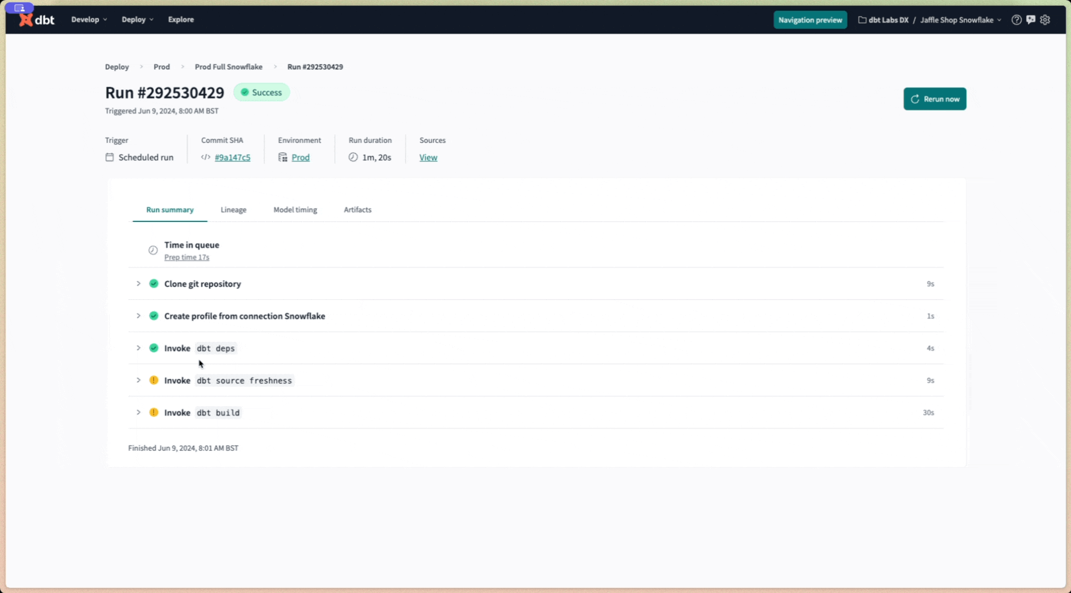Image resolution: width=1071 pixels, height=593 pixels.
Task: Open the commit #9a147c5 link
Action: 232,158
